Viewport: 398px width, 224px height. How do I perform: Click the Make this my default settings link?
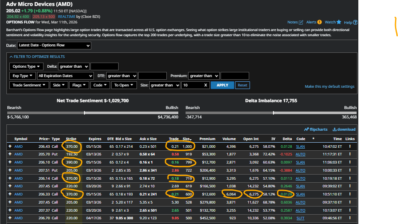(x=329, y=86)
